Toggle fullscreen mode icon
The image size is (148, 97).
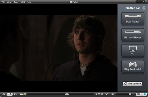(x=106, y=94)
